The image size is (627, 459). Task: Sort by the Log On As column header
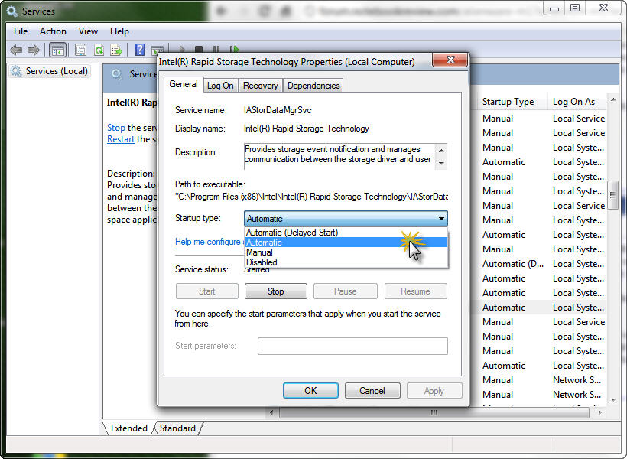pyautogui.click(x=573, y=102)
